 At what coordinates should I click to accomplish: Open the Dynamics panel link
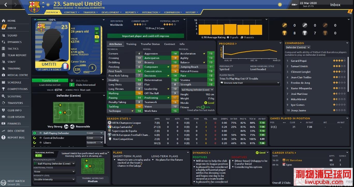pyautogui.click(x=201, y=153)
